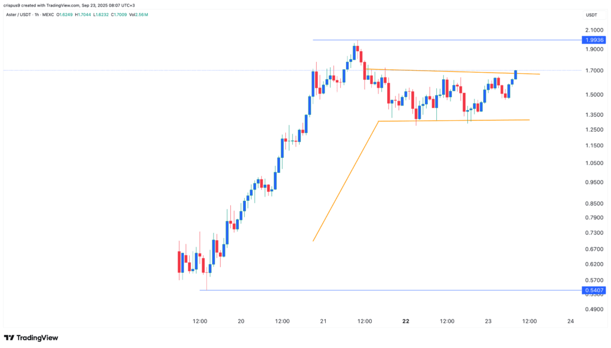Click the 22 date label on time axis
This screenshot has height=348, width=611.
coord(406,321)
